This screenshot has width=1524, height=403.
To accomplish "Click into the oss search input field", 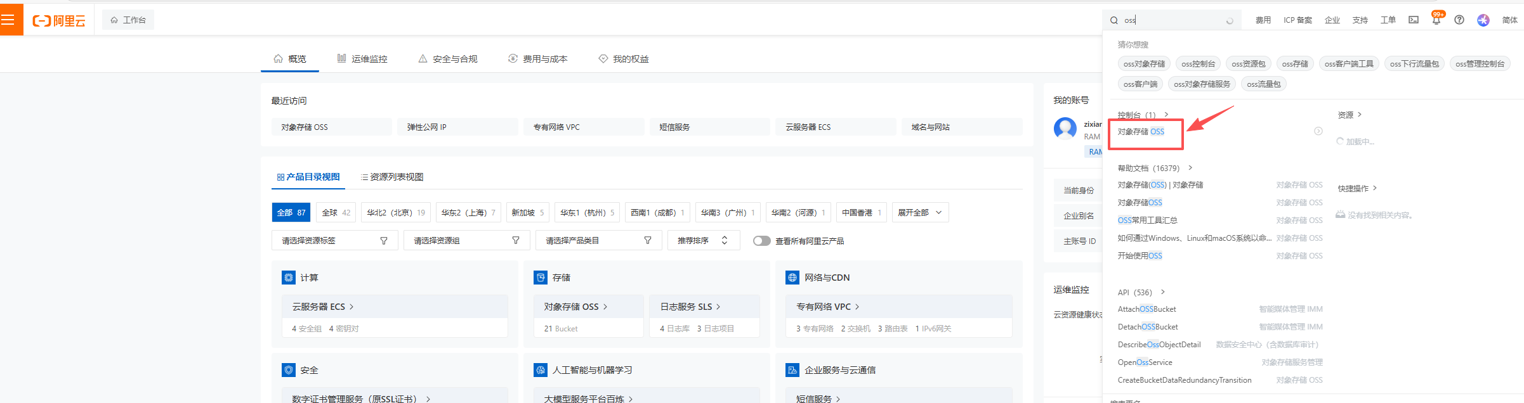I will [1174, 20].
